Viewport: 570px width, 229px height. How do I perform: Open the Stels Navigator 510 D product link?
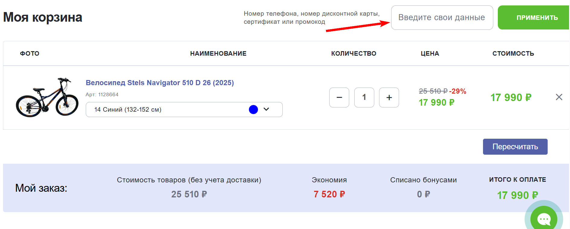tap(160, 82)
